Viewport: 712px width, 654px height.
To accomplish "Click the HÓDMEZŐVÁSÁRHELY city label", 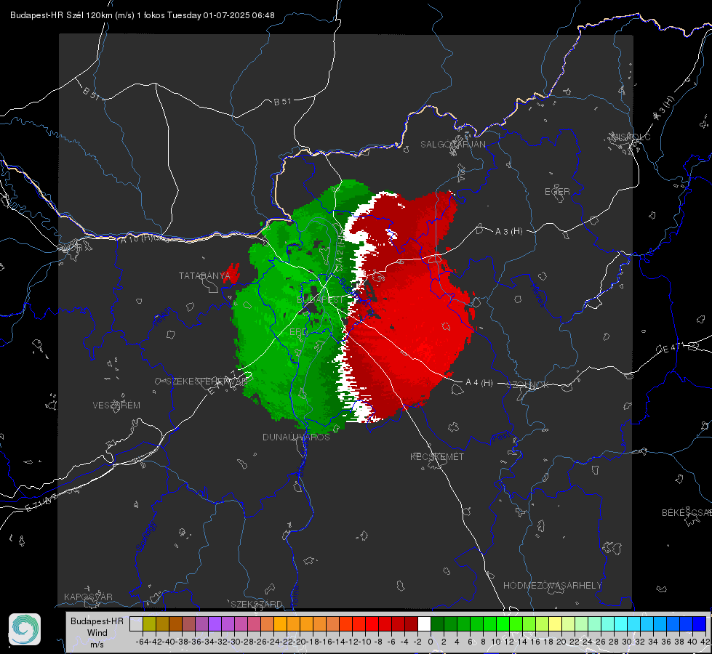I will [x=552, y=586].
